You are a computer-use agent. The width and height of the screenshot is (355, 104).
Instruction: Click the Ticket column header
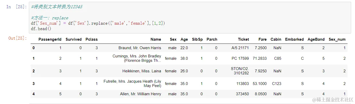[243, 39]
